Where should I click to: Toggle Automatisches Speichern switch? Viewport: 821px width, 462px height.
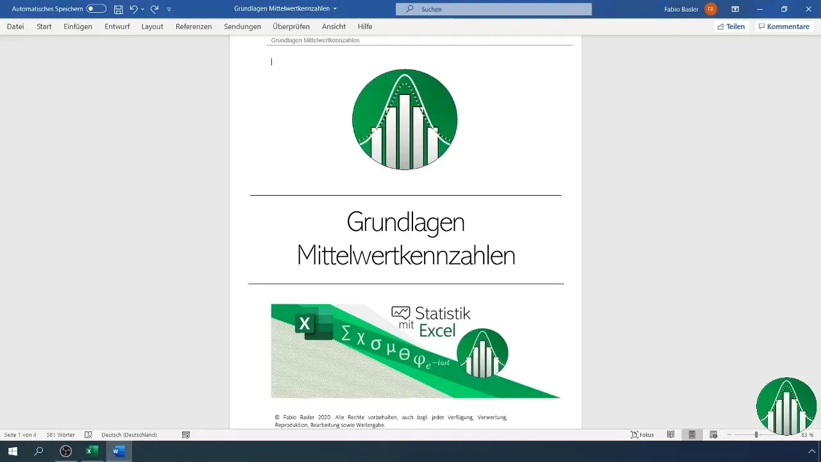point(96,9)
